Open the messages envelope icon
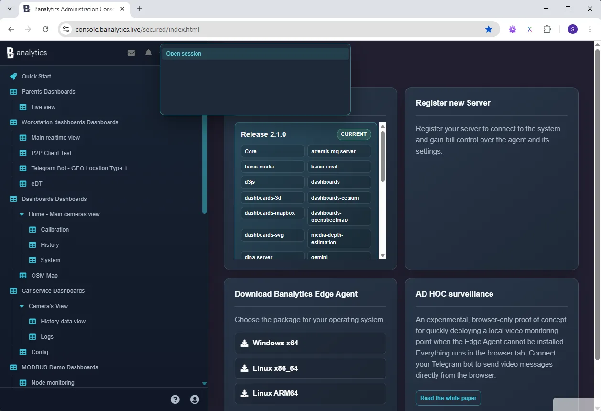 coord(131,53)
